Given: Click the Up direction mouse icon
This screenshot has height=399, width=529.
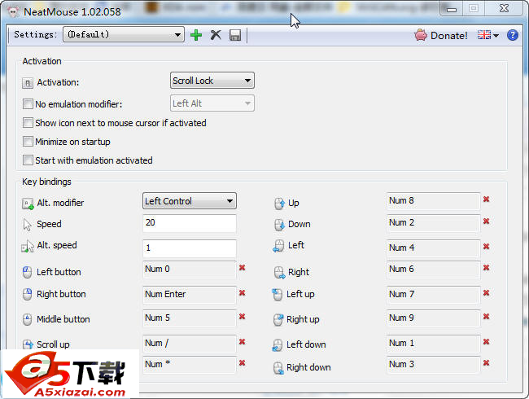Looking at the screenshot, I should 279,204.
